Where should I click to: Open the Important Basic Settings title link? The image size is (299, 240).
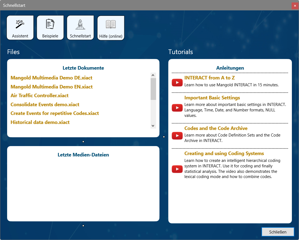pyautogui.click(x=212, y=97)
